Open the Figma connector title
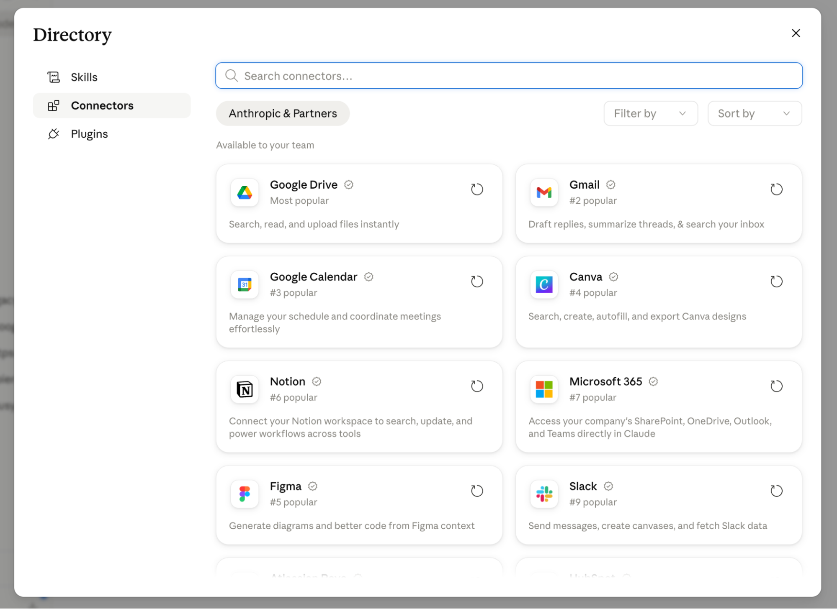Image resolution: width=837 pixels, height=609 pixels. [x=286, y=486]
